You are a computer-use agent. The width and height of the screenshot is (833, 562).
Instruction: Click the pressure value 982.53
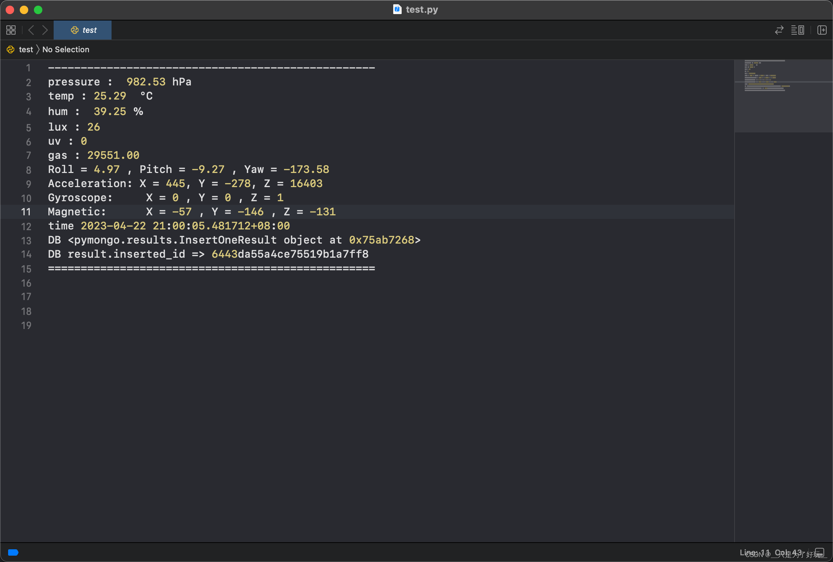point(146,82)
